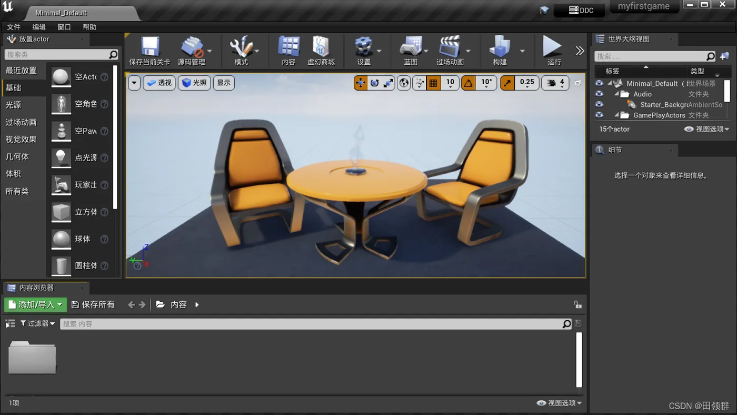This screenshot has height=415, width=737.
Task: Select the translate (move) gizmo tool
Action: pos(361,83)
